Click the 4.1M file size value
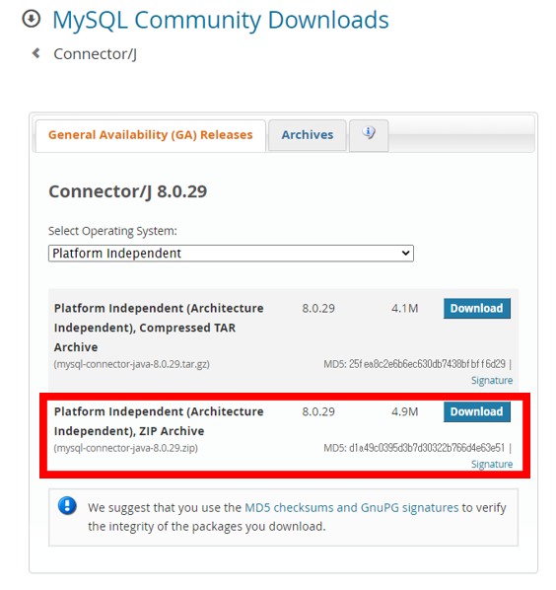The height and width of the screenshot is (590, 556). (x=404, y=309)
